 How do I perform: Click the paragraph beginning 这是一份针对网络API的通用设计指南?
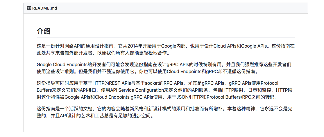click(x=166, y=49)
